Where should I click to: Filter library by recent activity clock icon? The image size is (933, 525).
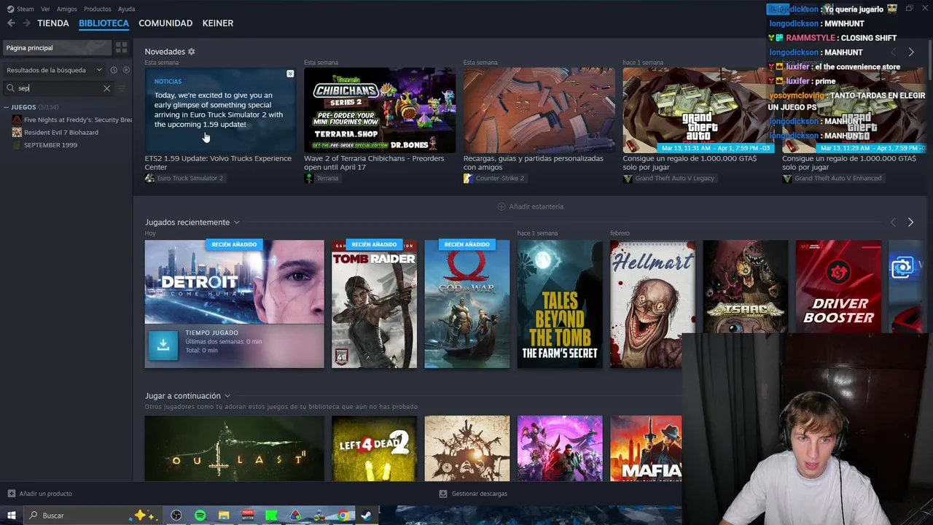[x=114, y=70]
